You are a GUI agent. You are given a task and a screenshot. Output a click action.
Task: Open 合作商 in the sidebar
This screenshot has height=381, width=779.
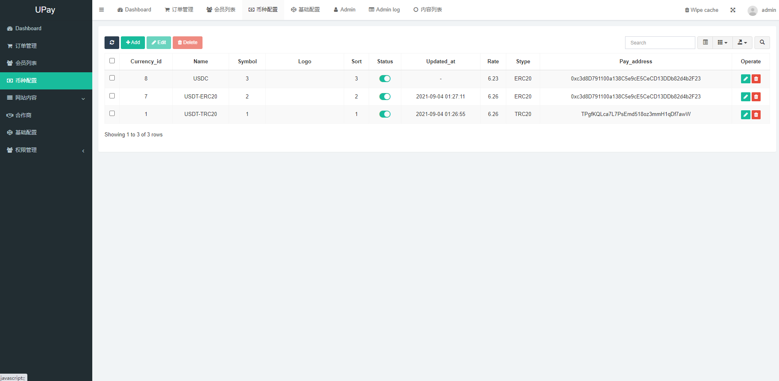pos(46,115)
